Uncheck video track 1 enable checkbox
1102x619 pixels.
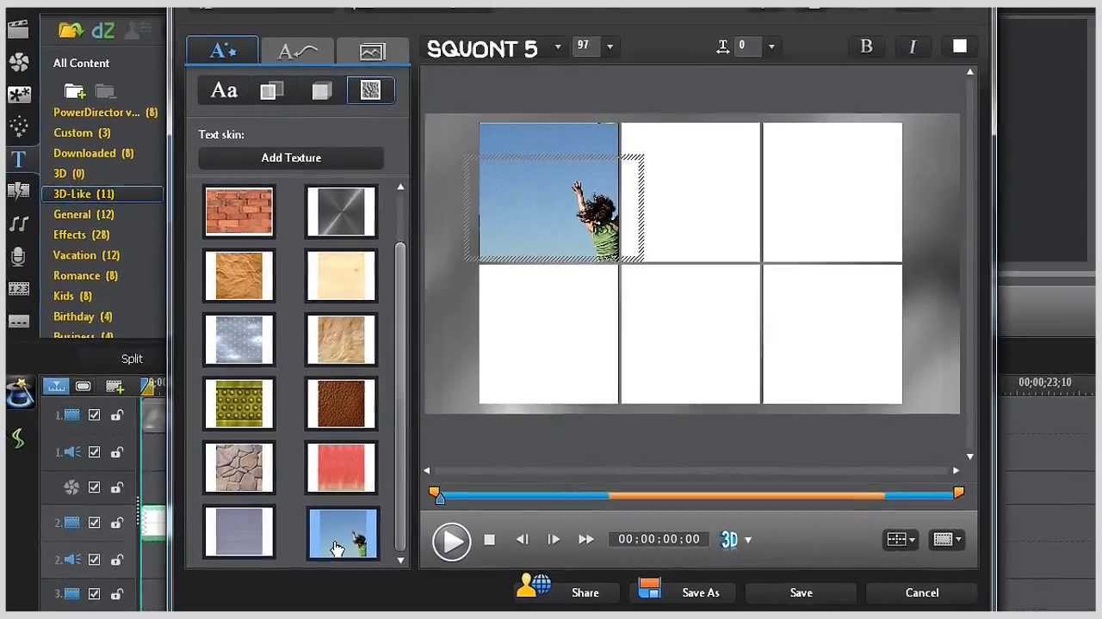(x=94, y=415)
